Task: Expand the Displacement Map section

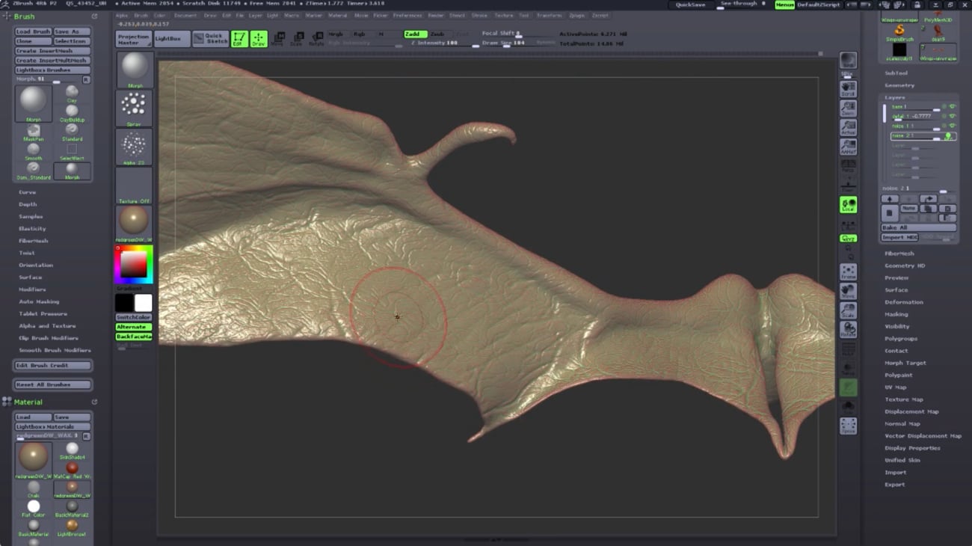Action: [911, 411]
